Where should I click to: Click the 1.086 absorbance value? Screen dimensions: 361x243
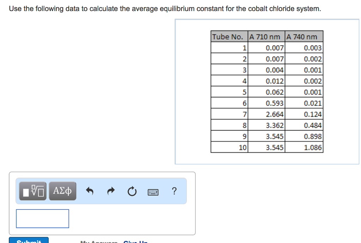(x=313, y=148)
